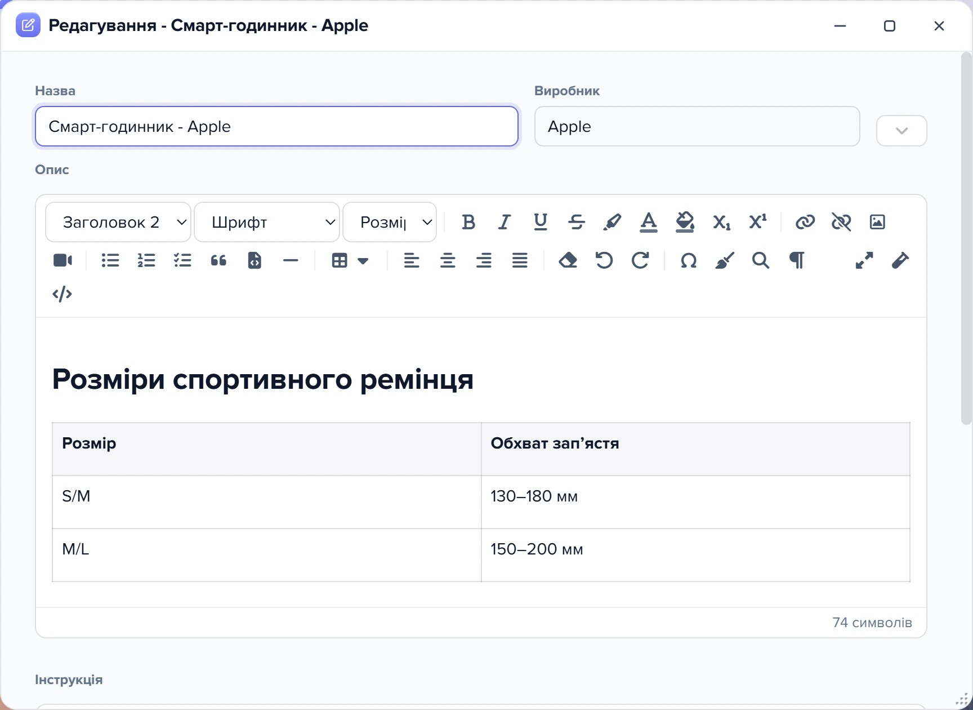The width and height of the screenshot is (973, 710).
Task: Copy format with the paintbrush icon
Action: 724,260
